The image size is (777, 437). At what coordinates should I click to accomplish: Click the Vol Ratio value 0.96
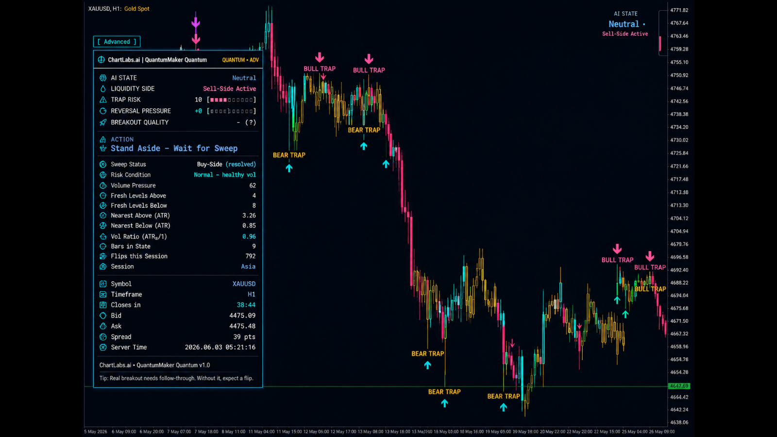pyautogui.click(x=249, y=236)
